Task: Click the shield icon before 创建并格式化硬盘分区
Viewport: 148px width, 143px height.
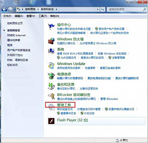Action: click(107, 109)
